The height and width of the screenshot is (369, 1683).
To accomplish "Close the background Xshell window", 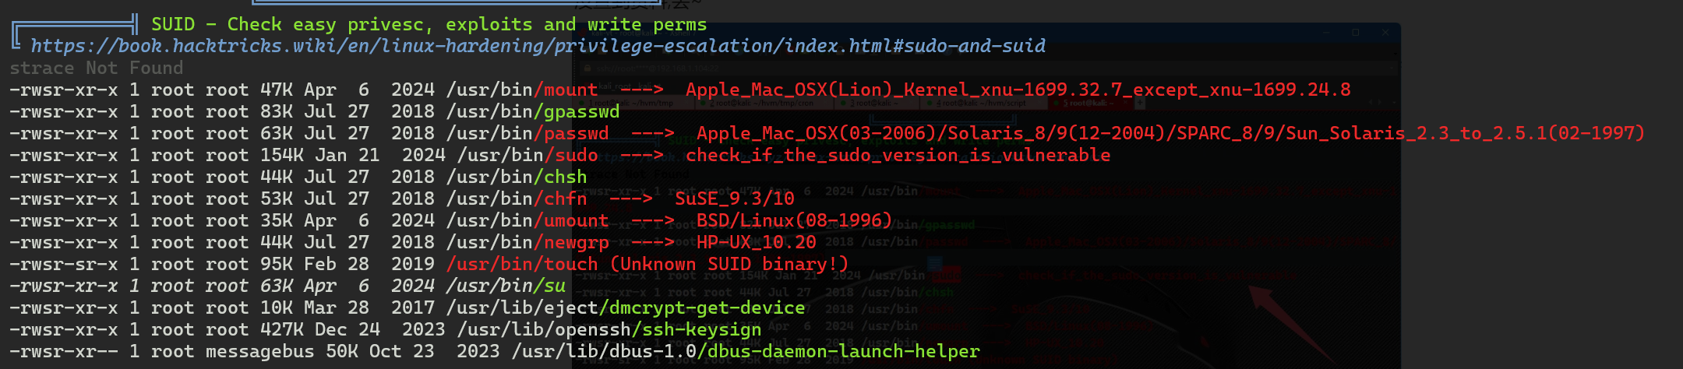I will 1385,33.
